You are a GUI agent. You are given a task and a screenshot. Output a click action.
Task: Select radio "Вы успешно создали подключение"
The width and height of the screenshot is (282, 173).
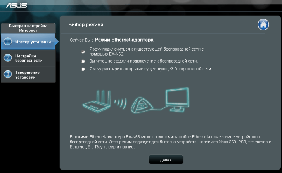[83, 61]
